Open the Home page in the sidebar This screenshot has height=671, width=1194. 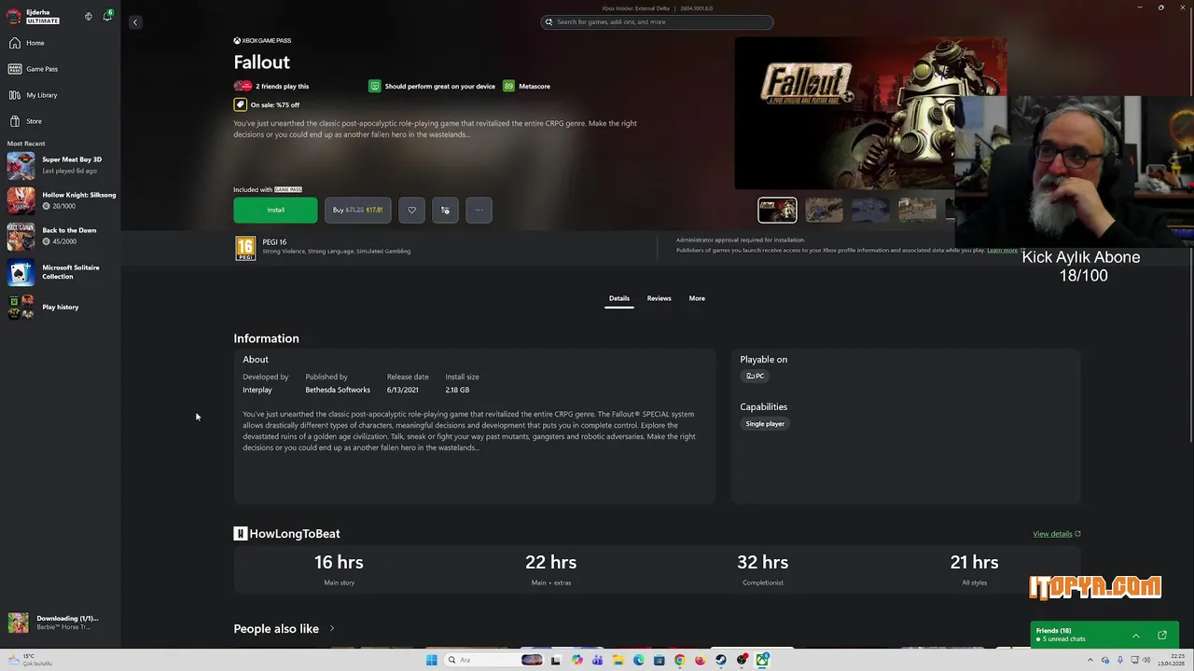[60, 43]
